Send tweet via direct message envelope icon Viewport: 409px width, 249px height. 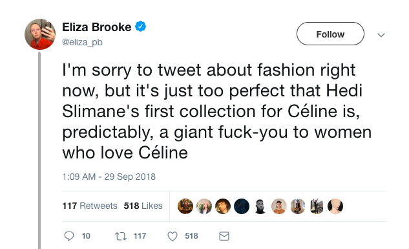coord(224,236)
